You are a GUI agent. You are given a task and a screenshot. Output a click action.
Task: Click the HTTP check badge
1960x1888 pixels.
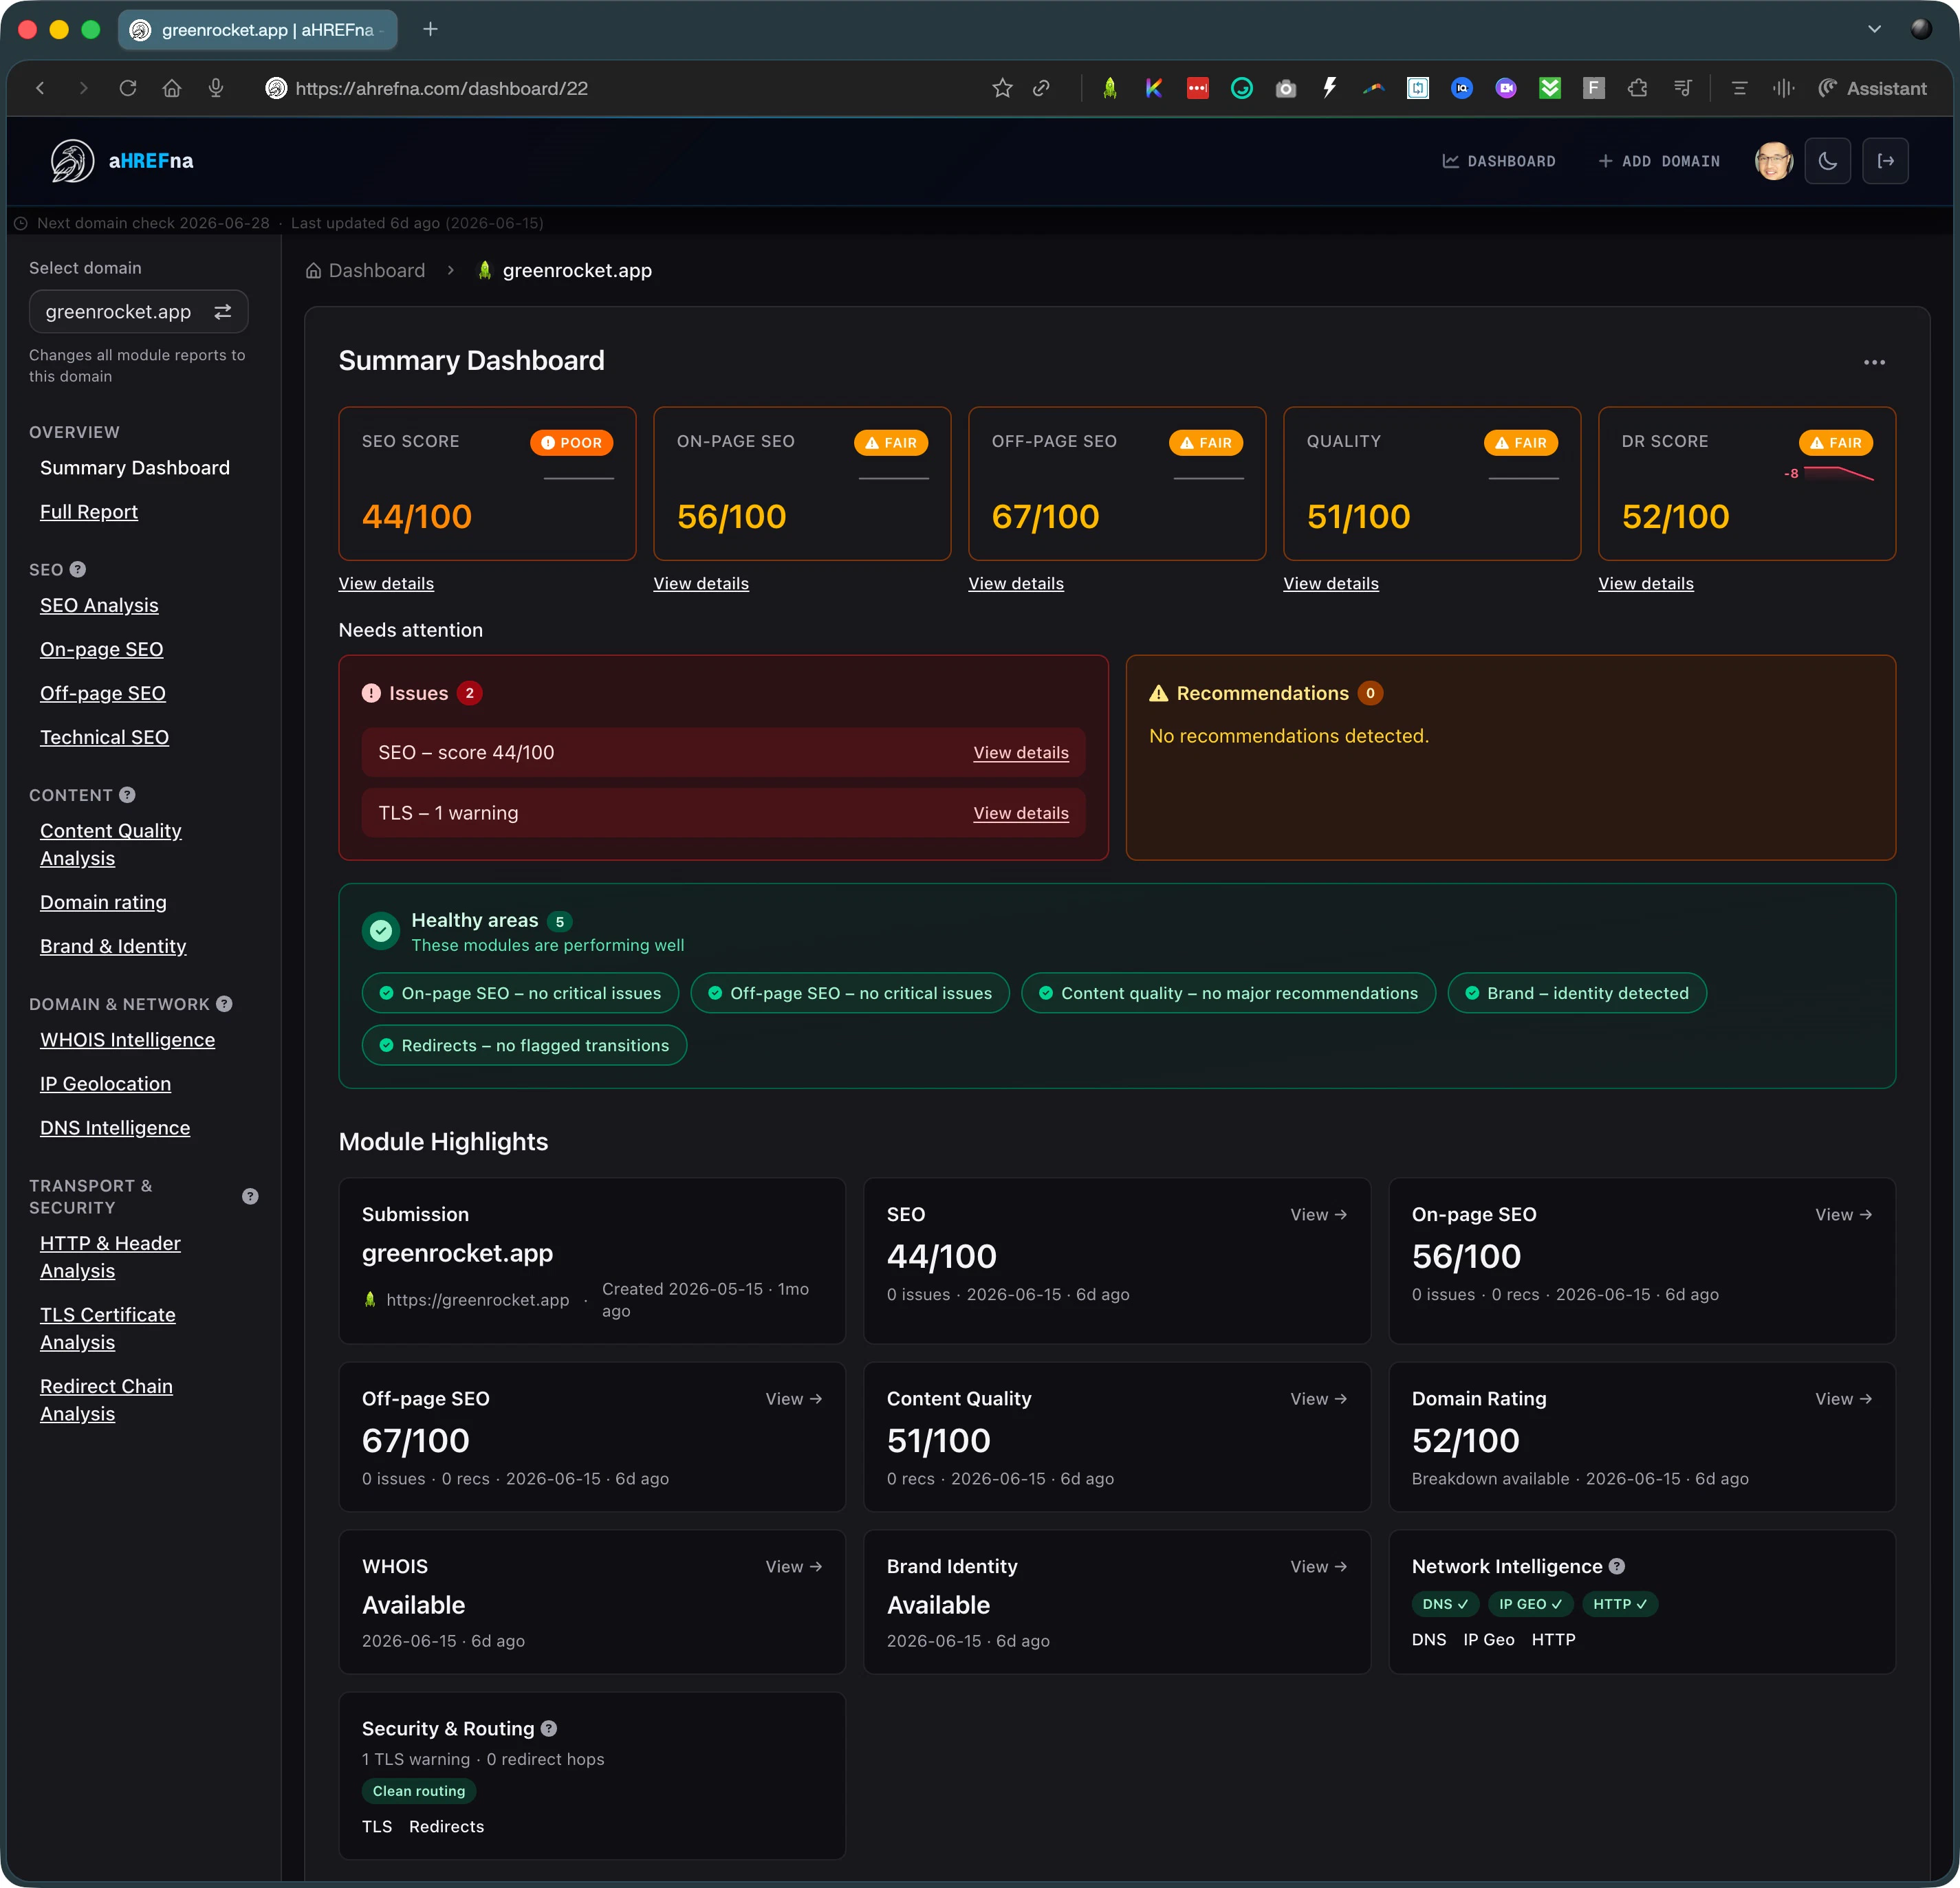(1620, 1604)
